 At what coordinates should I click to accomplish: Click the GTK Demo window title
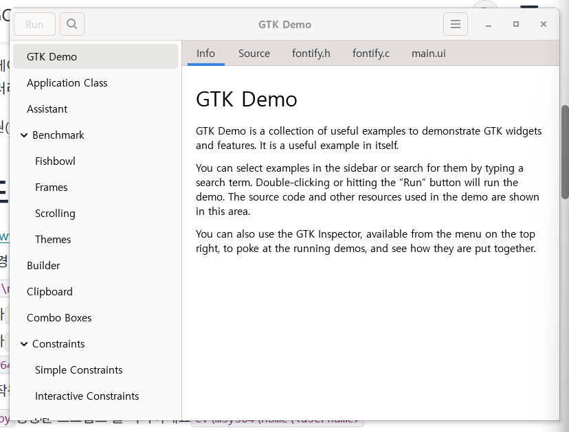tap(285, 24)
